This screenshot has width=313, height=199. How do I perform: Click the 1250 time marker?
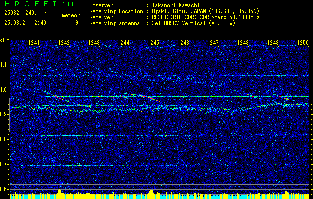[303, 42]
